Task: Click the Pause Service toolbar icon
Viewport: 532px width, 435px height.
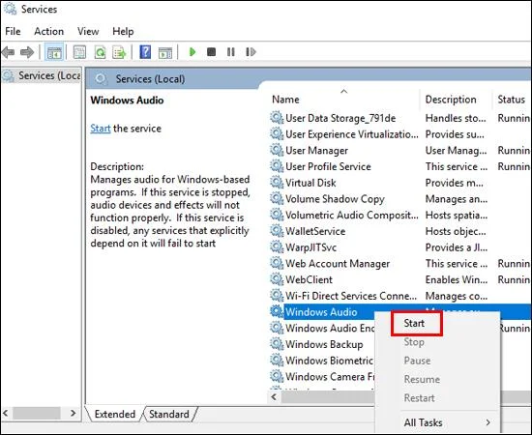Action: [x=231, y=52]
